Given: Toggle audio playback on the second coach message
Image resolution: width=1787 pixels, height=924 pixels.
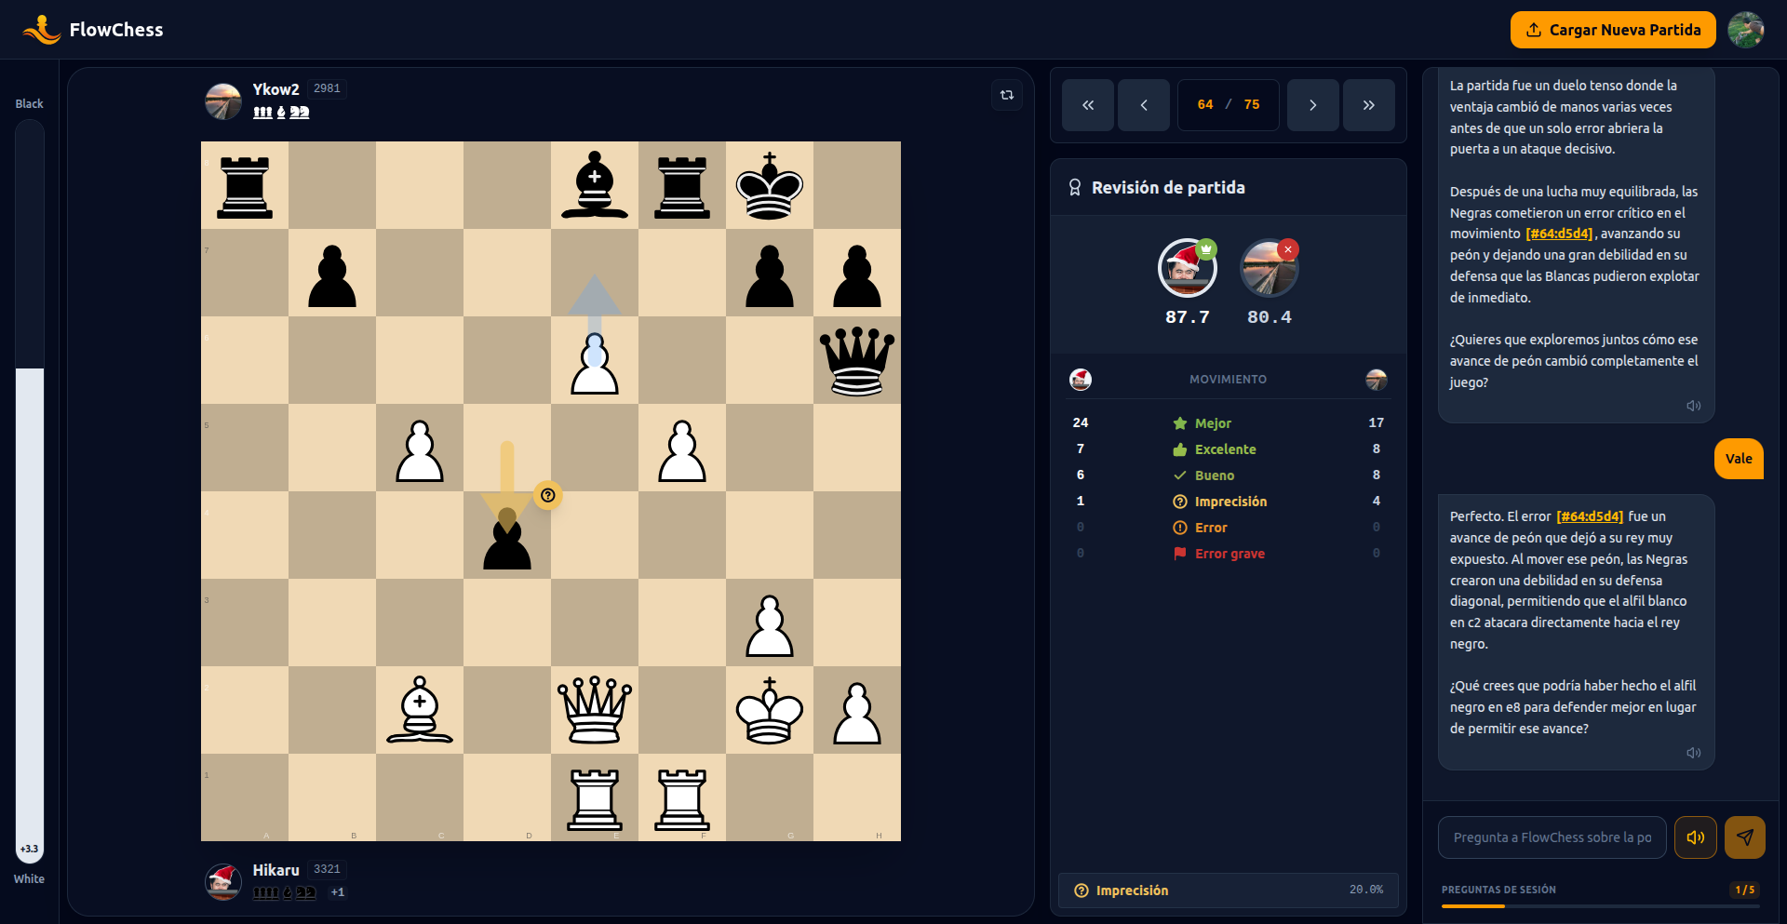Looking at the screenshot, I should click(1694, 753).
